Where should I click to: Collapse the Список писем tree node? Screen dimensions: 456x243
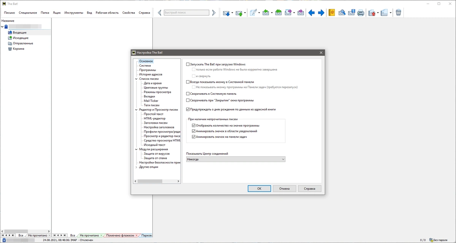click(136, 79)
